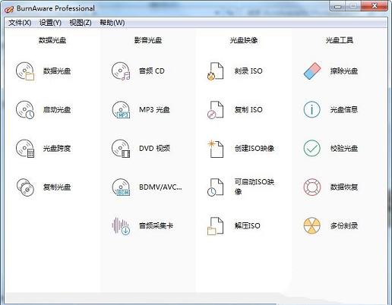Screen dimensions: 392x305
Task: Click the 光盘工具 column heading
Action: point(340,40)
